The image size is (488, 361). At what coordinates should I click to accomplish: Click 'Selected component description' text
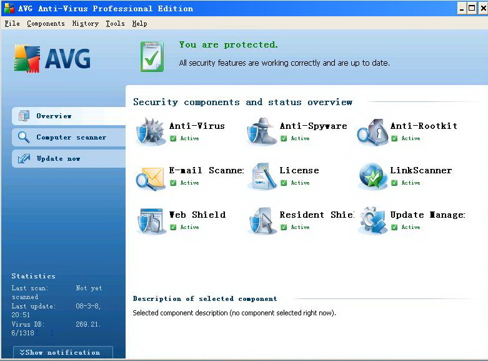(234, 313)
